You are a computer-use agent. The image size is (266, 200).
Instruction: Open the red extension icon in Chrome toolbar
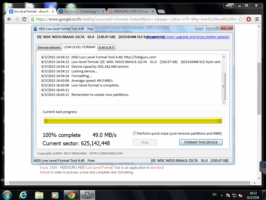tap(249, 19)
